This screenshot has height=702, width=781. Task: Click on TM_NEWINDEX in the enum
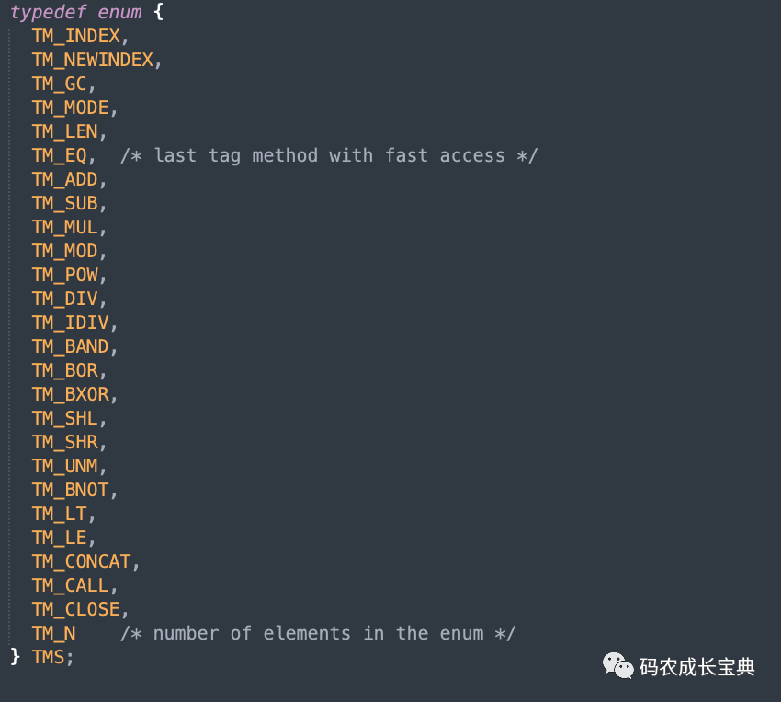click(93, 61)
